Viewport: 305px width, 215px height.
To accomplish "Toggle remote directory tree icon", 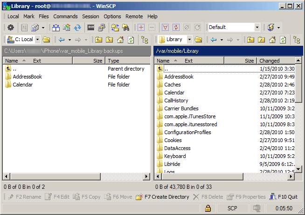I will [297, 40].
